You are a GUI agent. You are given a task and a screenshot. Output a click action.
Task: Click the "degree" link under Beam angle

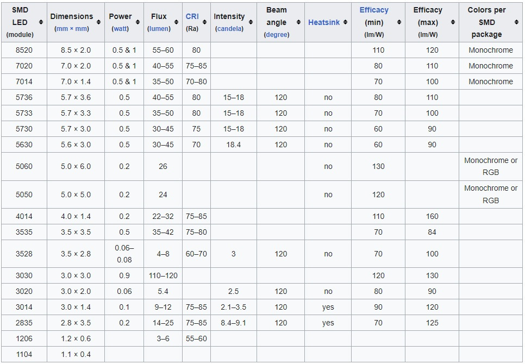276,34
